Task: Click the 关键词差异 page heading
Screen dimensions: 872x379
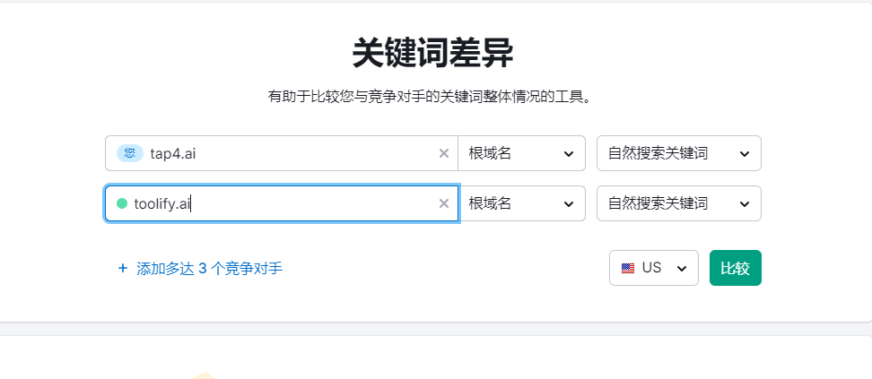Action: pyautogui.click(x=432, y=54)
